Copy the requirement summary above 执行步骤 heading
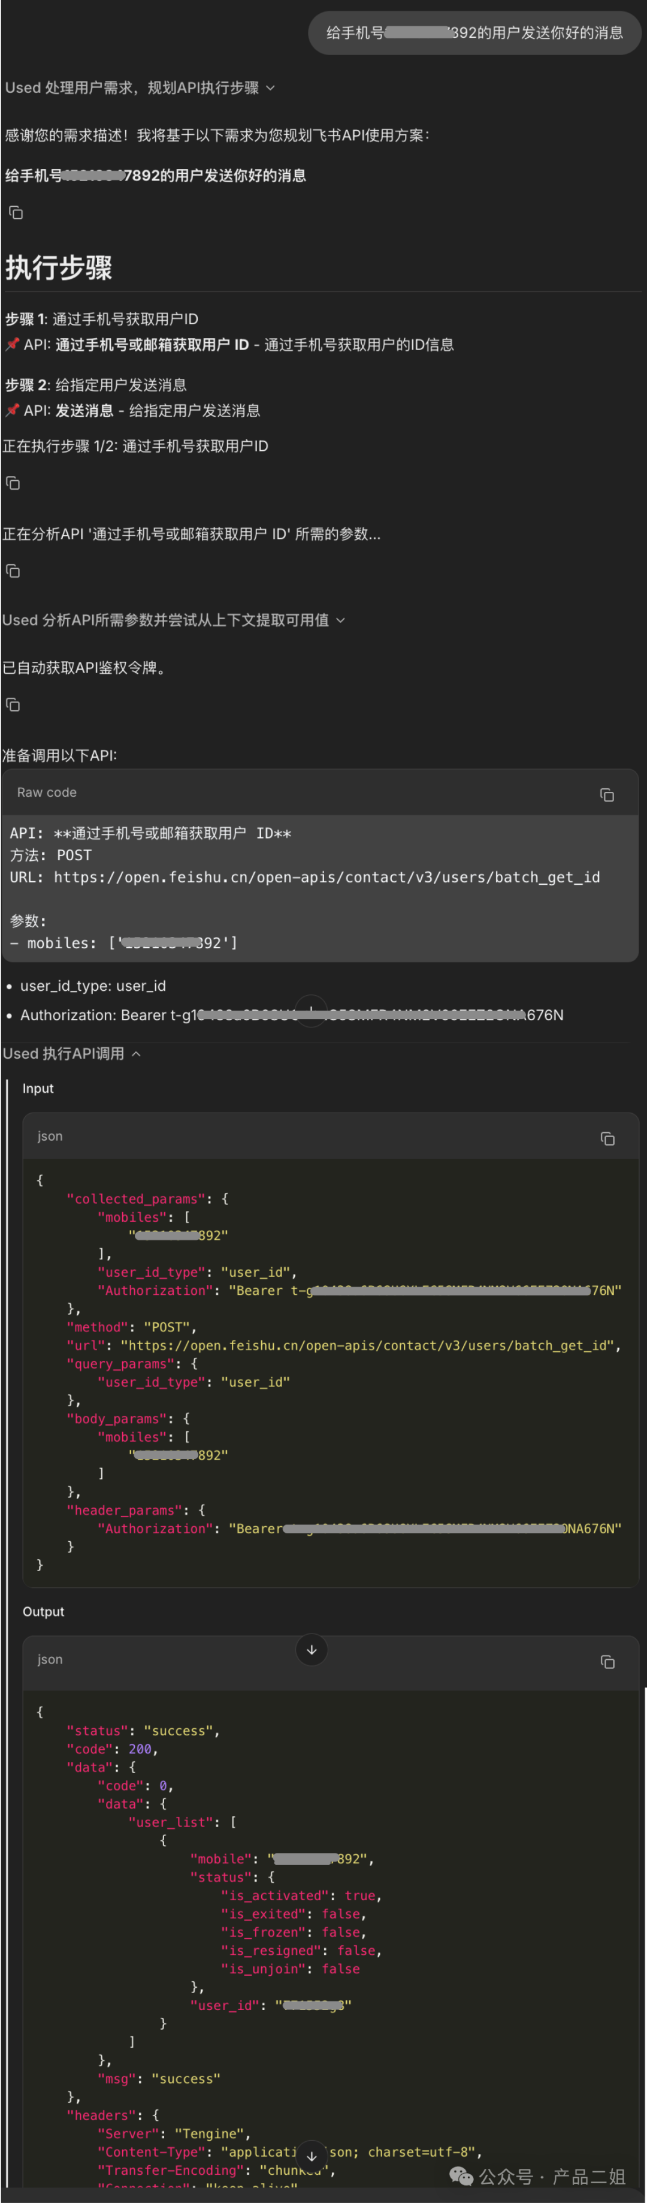The height and width of the screenshot is (2203, 647). pos(16,212)
